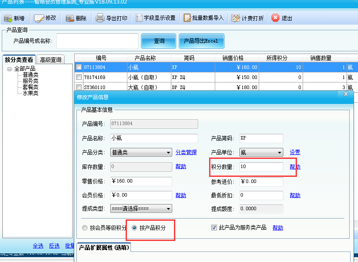Click the 批量数据导入 import icon
Image resolution: width=358 pixels, height=262 pixels.
click(x=188, y=18)
